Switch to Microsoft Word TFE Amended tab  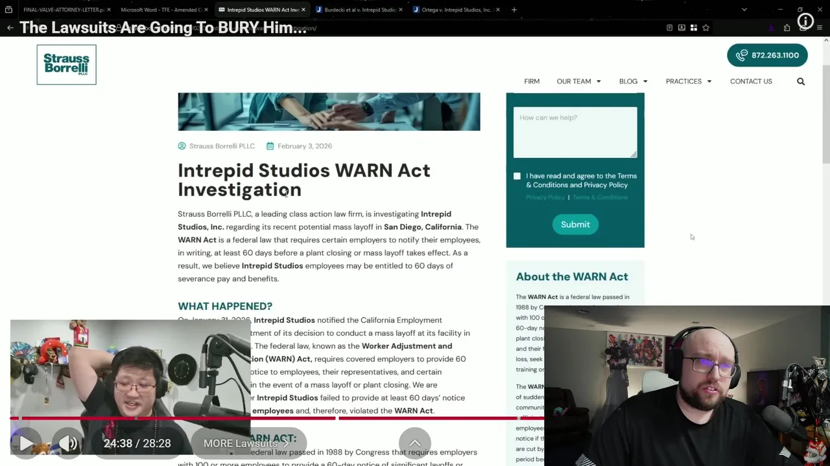pos(161,10)
